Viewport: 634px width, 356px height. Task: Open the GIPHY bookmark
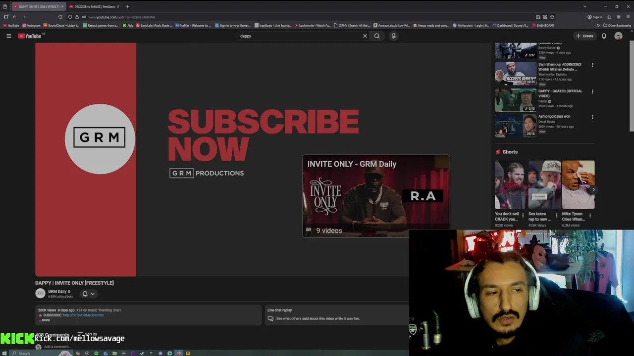pyautogui.click(x=352, y=25)
